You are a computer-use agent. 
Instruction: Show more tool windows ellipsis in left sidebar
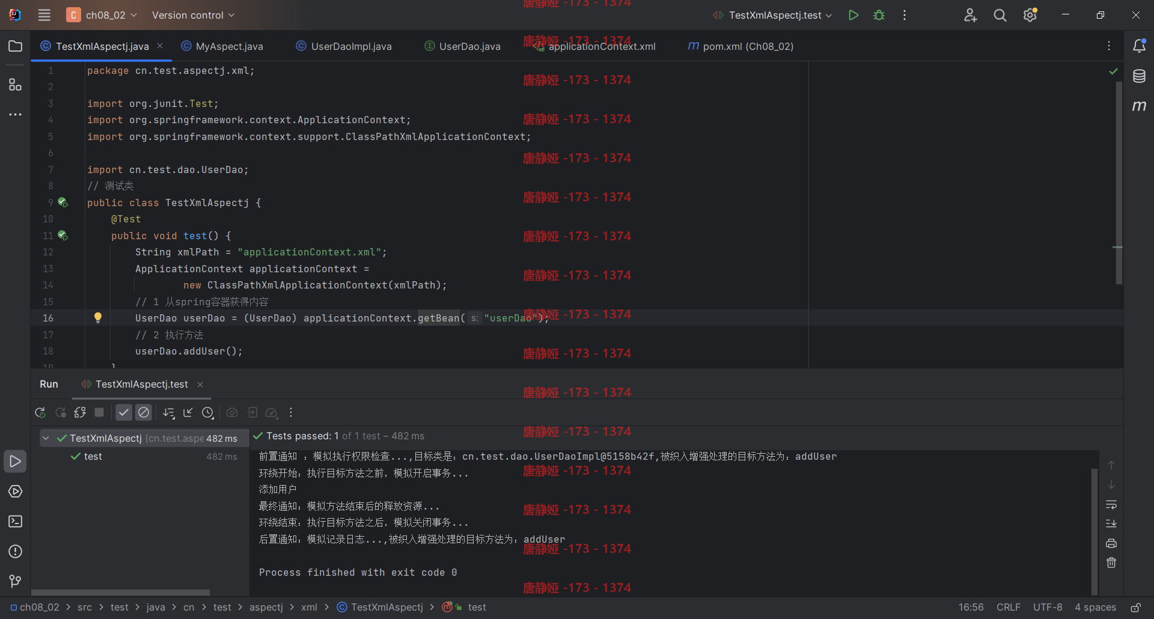tap(15, 114)
